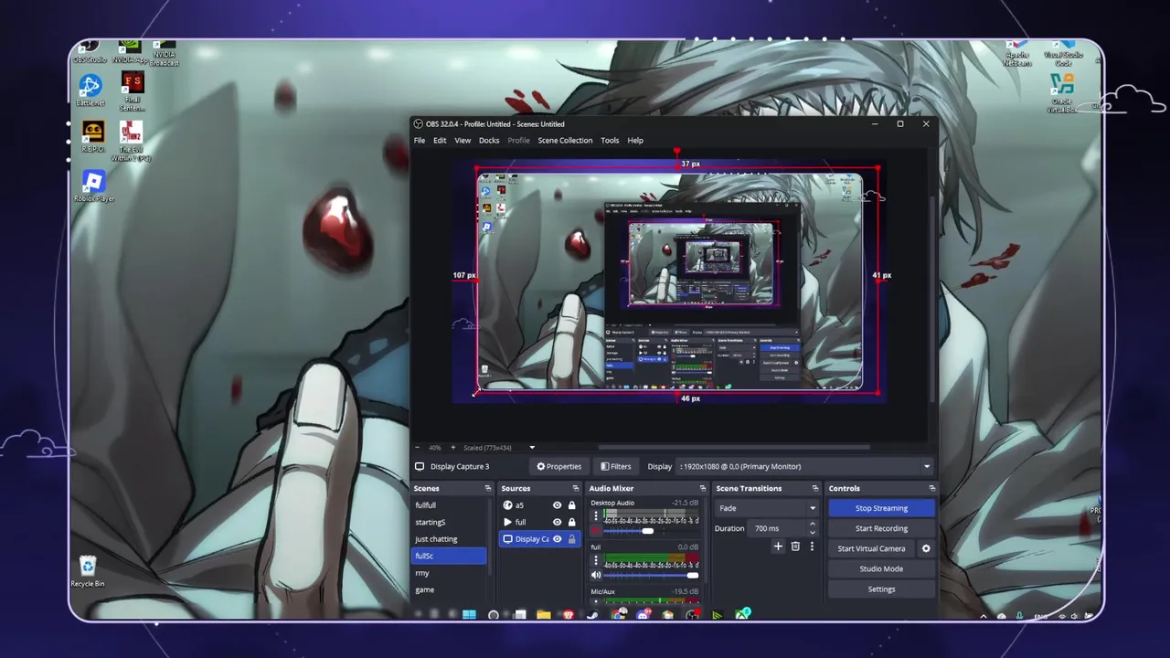Open the preview scaling dropdown arrow

pos(532,448)
